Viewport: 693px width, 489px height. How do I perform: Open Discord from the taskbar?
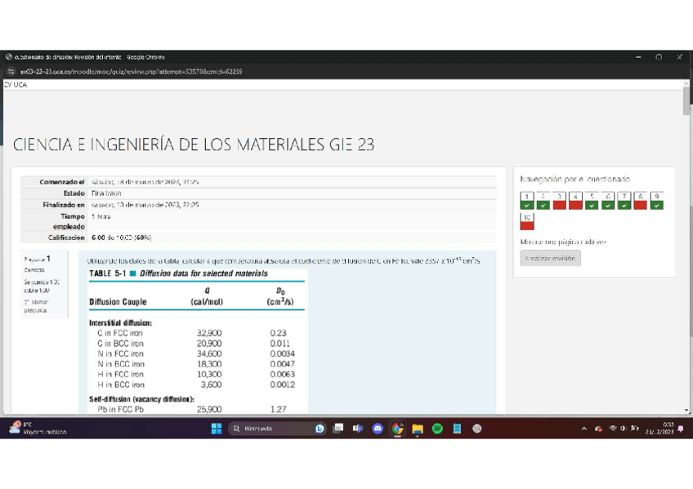[378, 429]
